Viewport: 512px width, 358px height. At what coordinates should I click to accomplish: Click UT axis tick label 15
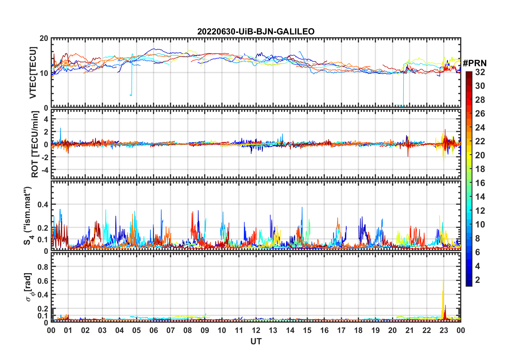[x=307, y=330]
